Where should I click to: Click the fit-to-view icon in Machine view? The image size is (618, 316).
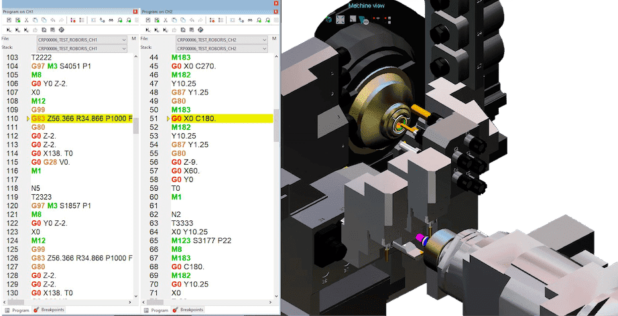(342, 19)
